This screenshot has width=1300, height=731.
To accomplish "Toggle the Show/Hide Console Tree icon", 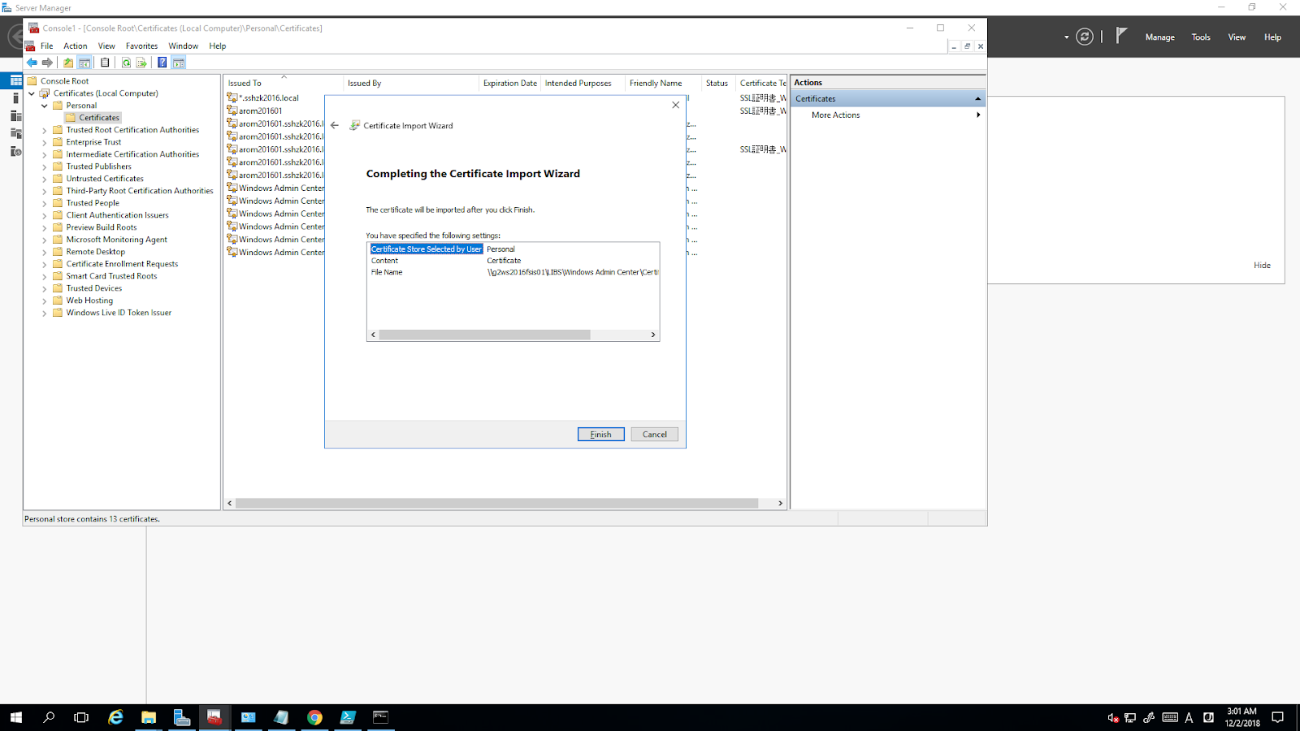I will [x=84, y=62].
